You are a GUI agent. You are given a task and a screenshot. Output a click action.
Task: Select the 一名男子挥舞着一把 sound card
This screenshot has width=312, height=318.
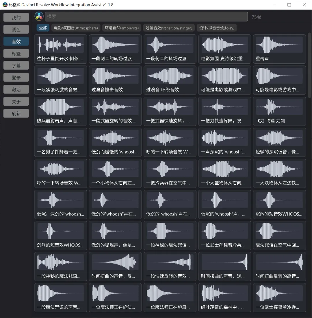pos(61,142)
